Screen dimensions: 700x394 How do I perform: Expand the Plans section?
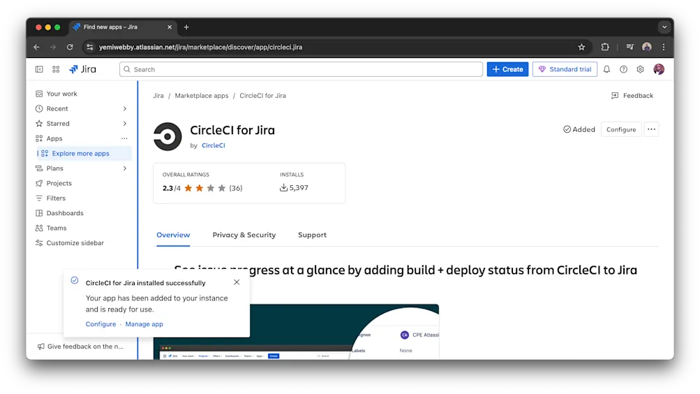point(124,168)
